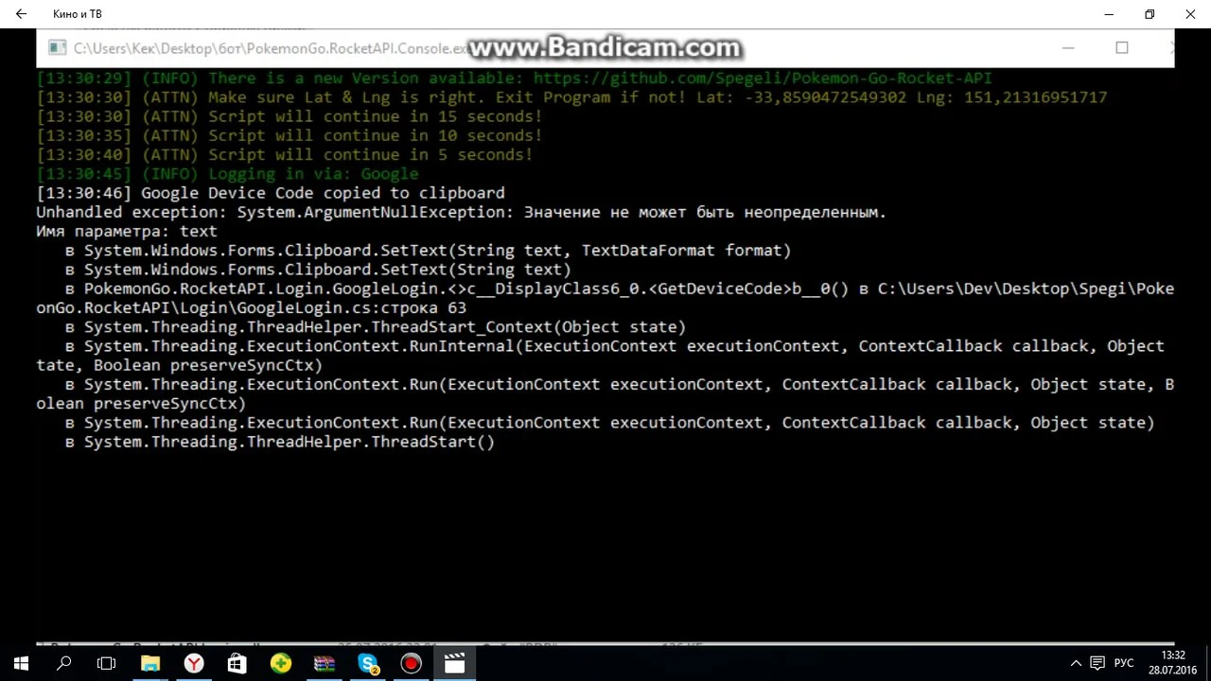Open the Windows Start menu
The image size is (1211, 681).
click(x=21, y=663)
